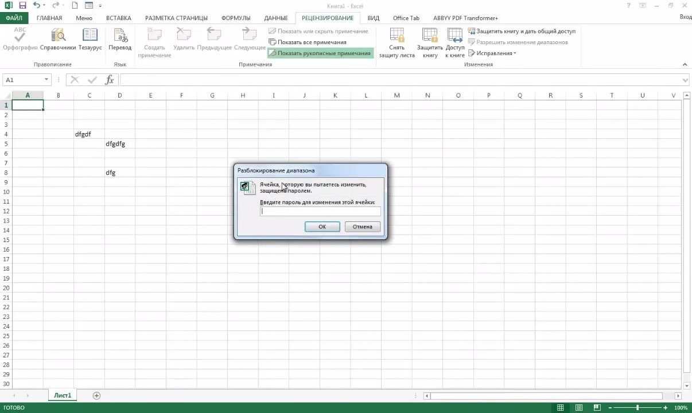692x413 pixels.
Task: Click Доступ к книге icon
Action: [454, 40]
